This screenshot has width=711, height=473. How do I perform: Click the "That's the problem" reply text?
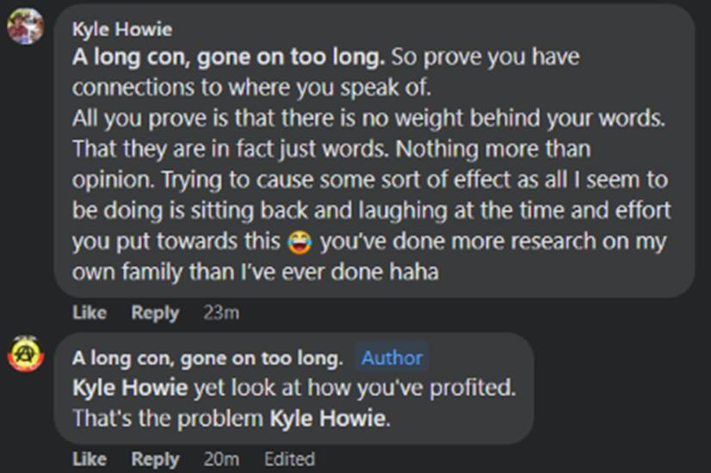click(169, 420)
